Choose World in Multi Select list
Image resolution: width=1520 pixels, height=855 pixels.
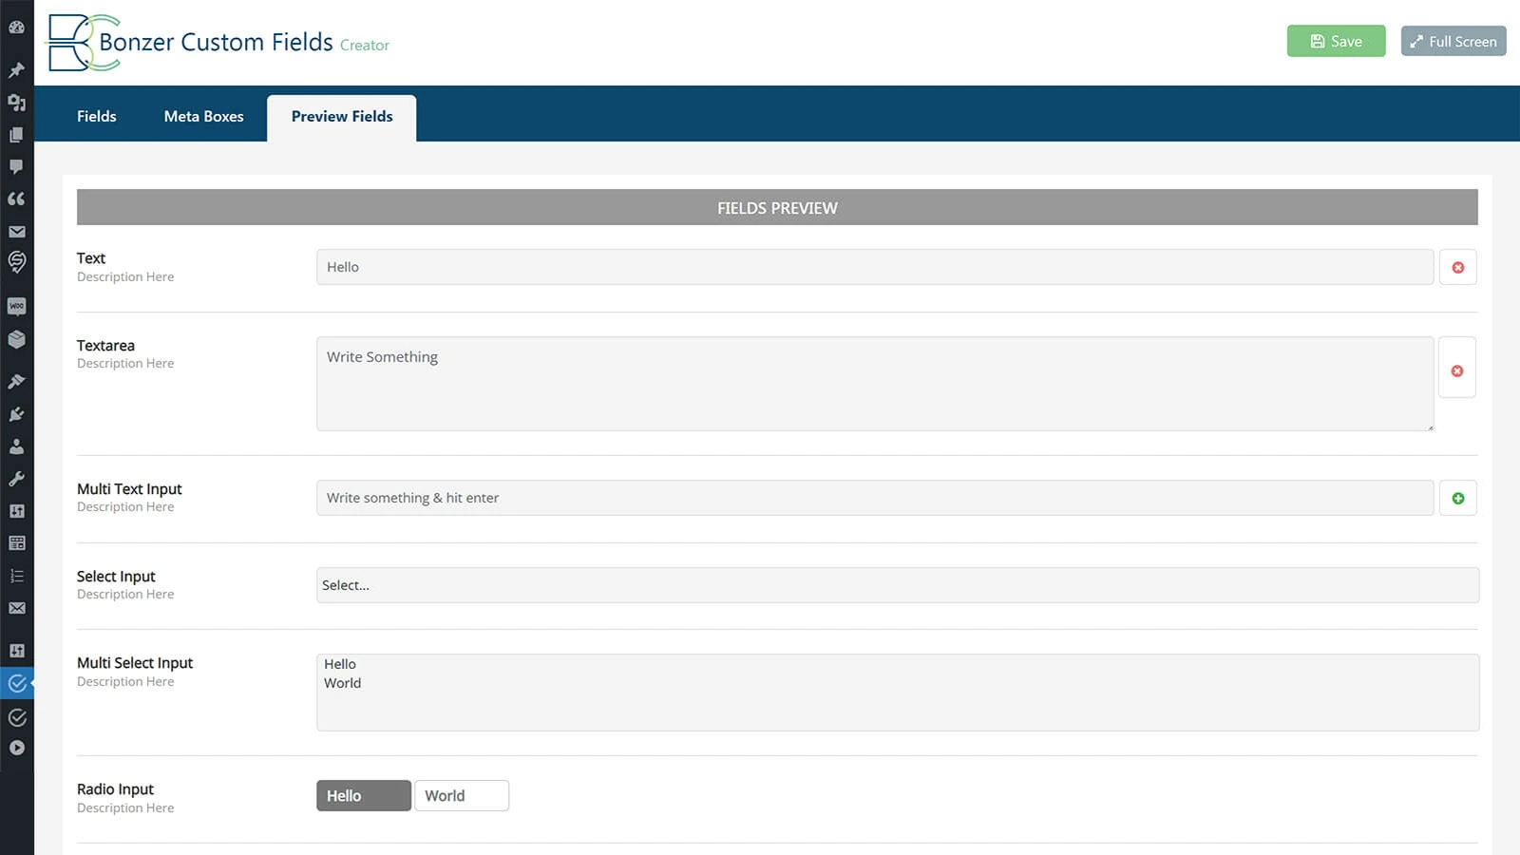343,683
